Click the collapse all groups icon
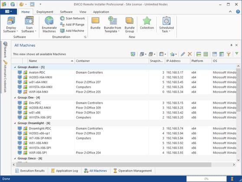This screenshot has width=242, height=182. click(206, 54)
